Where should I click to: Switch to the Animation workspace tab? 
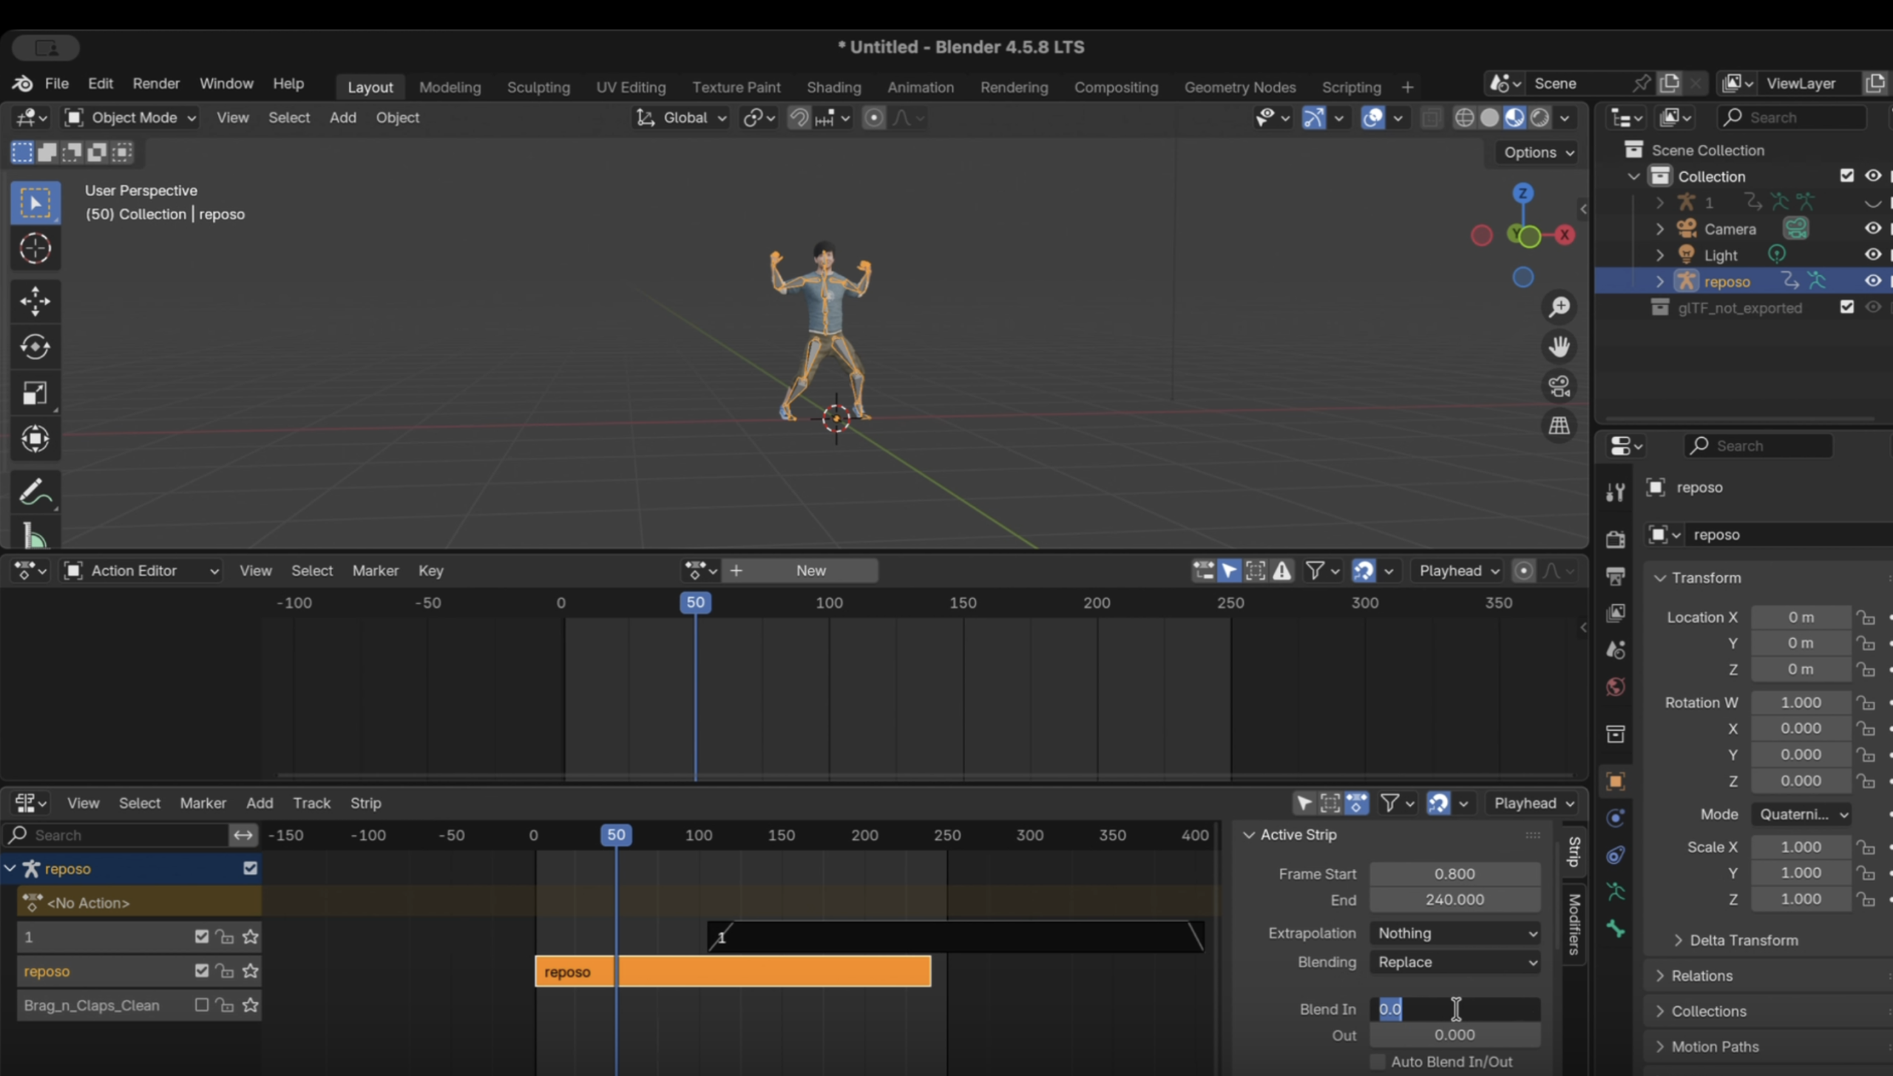coord(920,87)
